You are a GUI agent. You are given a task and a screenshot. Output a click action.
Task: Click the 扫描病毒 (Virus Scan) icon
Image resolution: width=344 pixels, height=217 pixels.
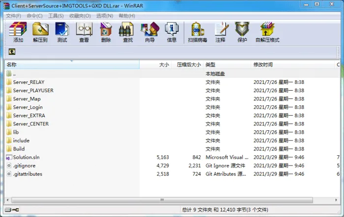(x=198, y=32)
